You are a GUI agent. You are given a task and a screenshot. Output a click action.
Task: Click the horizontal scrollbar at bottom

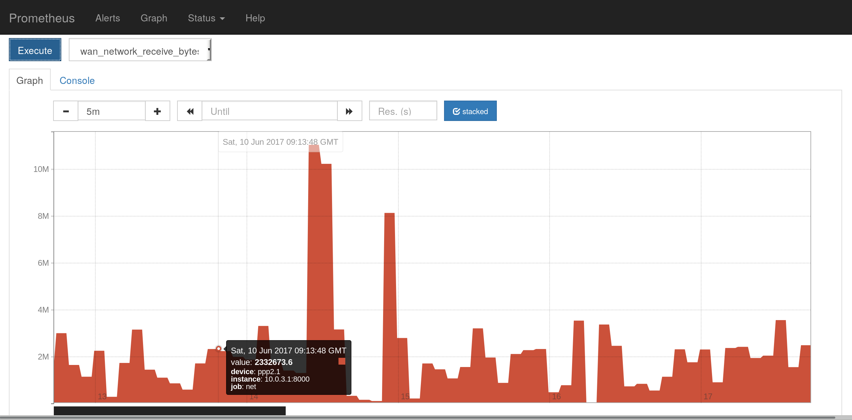coord(417,417)
